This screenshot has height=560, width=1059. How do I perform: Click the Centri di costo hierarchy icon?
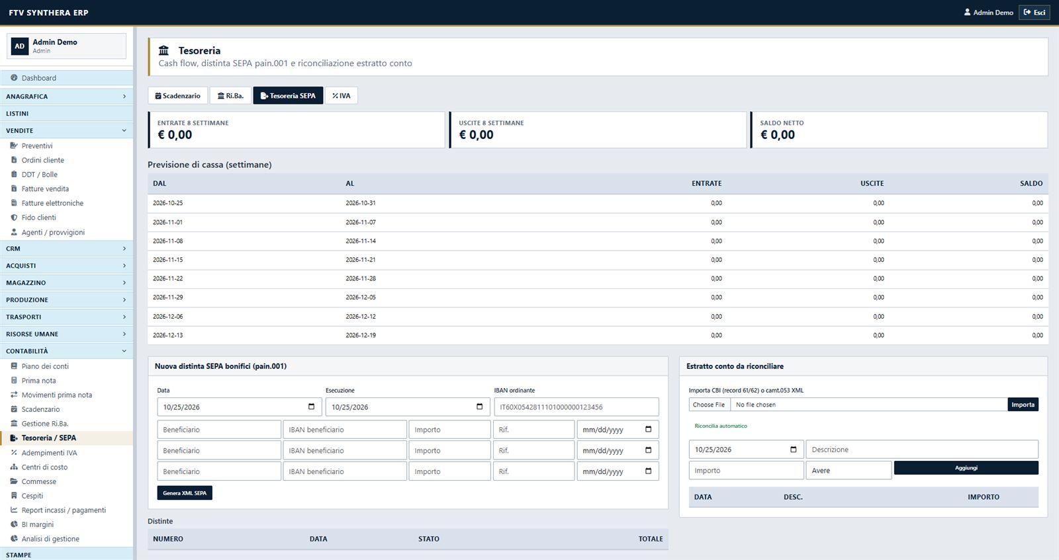(14, 467)
